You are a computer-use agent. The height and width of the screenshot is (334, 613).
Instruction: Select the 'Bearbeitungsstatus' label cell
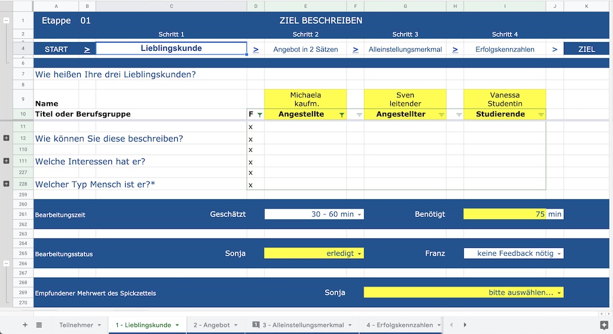click(63, 254)
